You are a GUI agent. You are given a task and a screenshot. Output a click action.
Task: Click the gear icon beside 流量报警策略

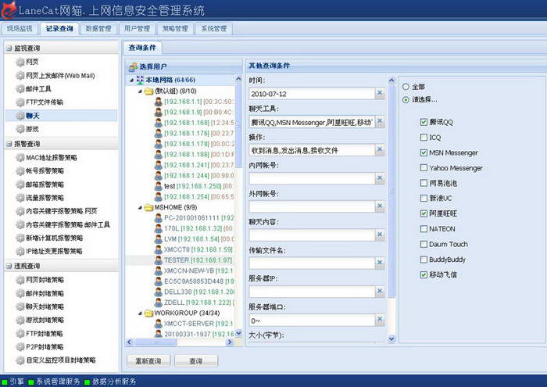[20, 198]
